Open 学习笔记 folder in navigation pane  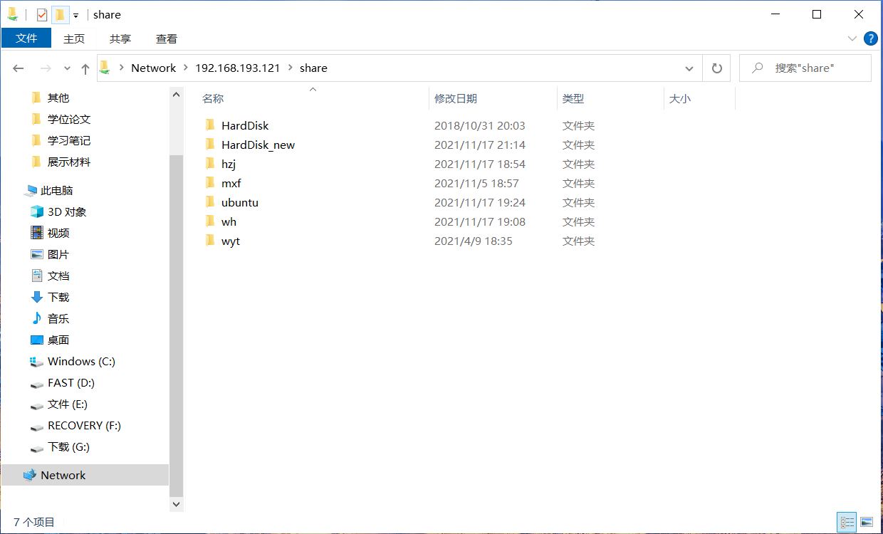point(69,140)
